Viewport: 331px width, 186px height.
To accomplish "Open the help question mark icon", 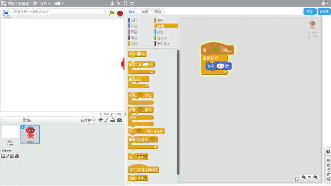I will click(328, 151).
